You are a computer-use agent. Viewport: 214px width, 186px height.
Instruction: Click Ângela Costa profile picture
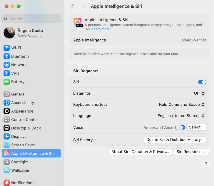tap(9, 33)
